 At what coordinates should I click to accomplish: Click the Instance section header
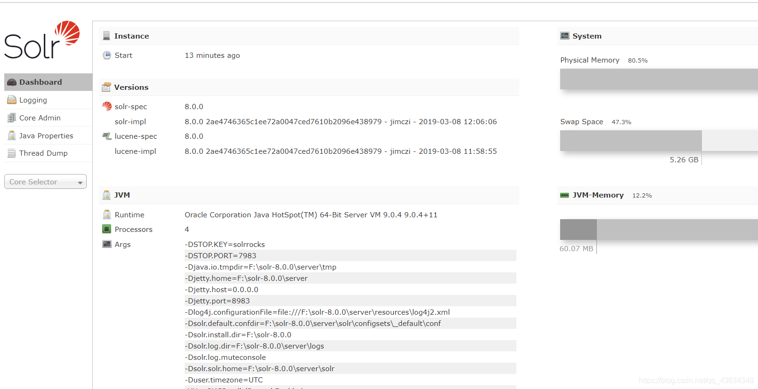click(309, 36)
